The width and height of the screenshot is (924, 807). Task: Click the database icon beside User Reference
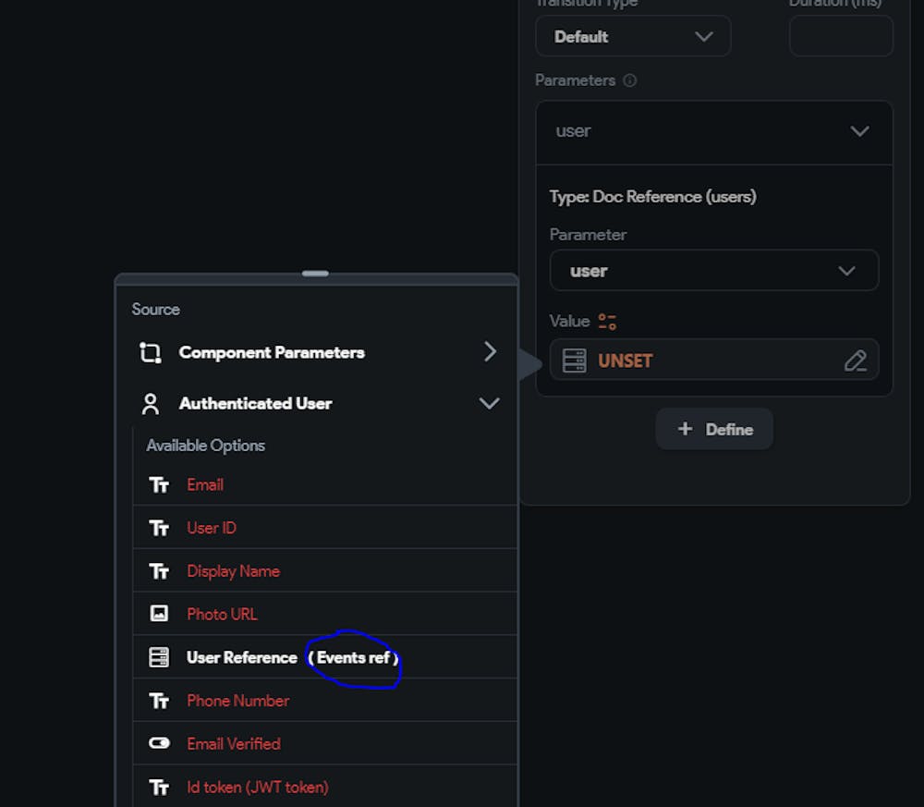tap(159, 656)
